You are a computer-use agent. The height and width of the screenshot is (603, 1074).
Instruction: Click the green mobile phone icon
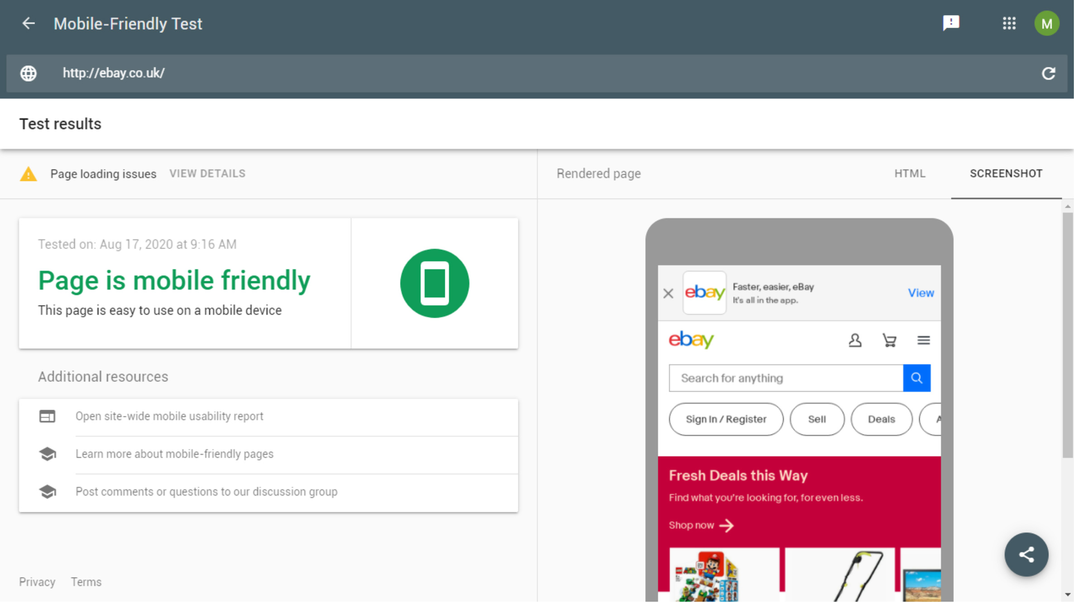tap(434, 283)
